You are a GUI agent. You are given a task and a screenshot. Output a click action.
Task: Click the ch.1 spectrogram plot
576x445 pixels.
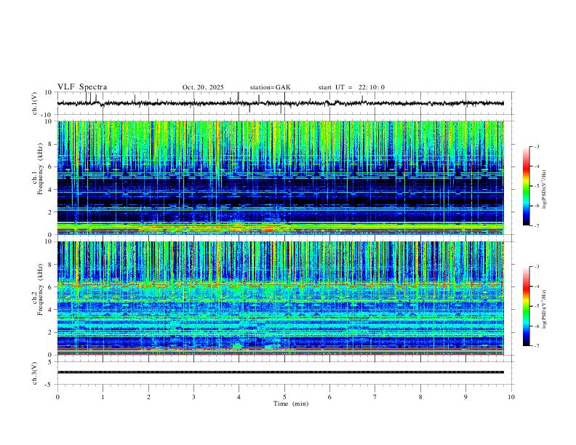[281, 177]
